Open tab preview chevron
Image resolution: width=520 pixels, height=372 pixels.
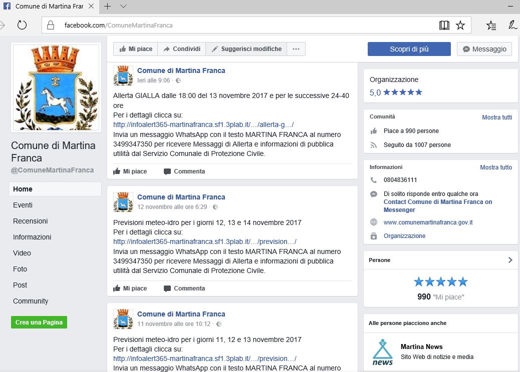123,6
